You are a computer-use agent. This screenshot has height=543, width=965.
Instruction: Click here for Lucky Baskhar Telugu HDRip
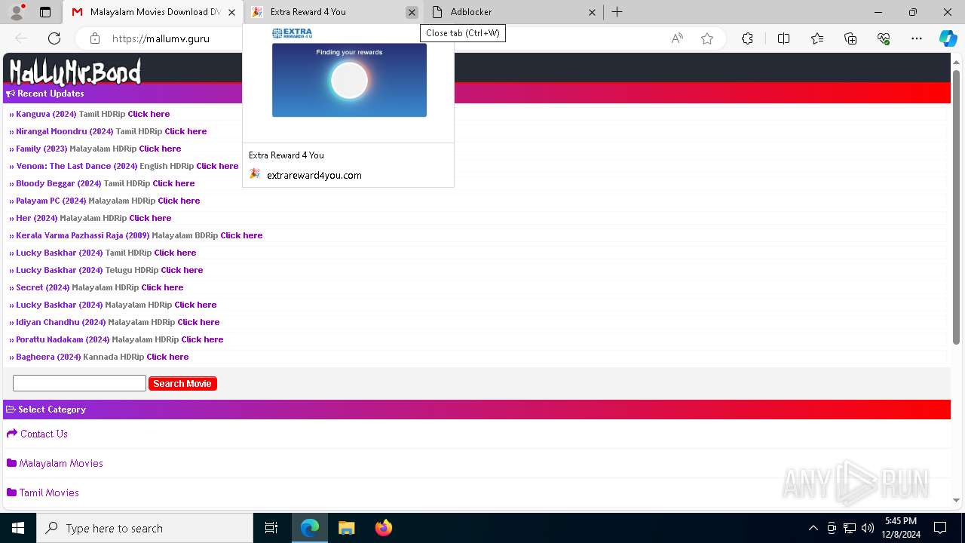pyautogui.click(x=182, y=270)
